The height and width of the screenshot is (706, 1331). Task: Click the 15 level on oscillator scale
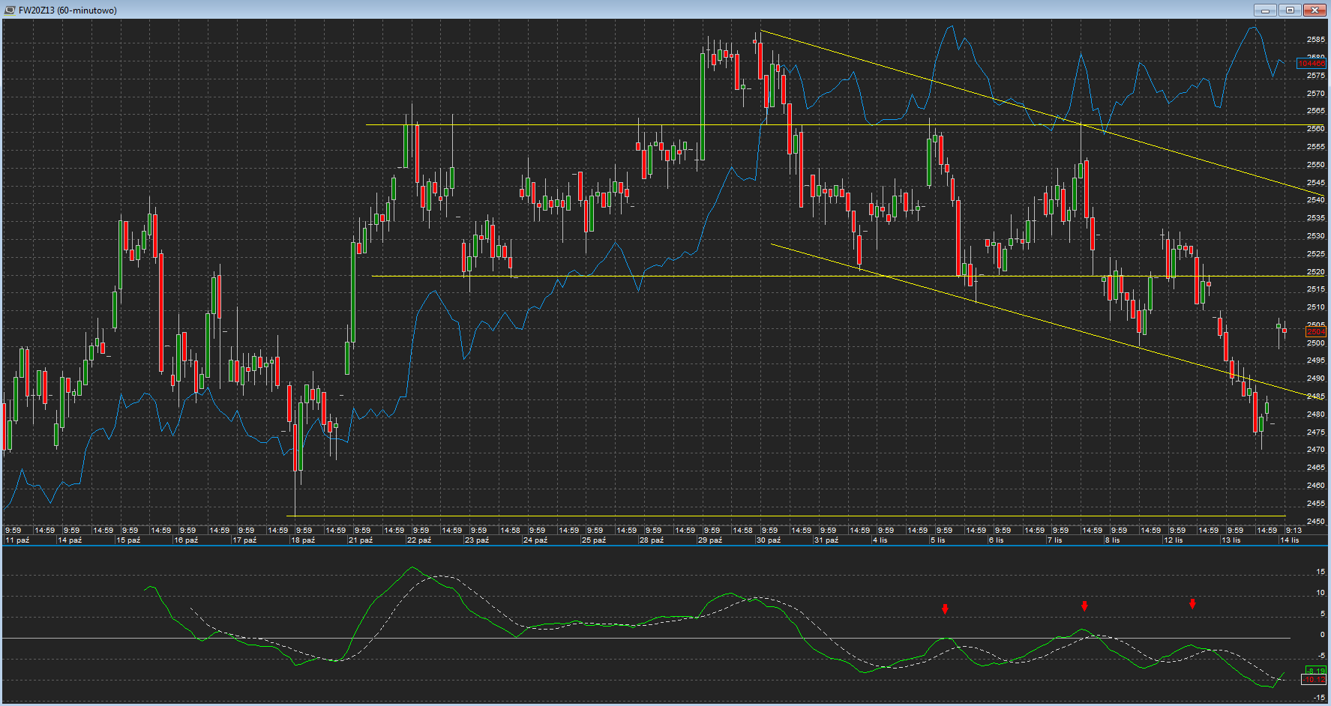(x=1321, y=572)
